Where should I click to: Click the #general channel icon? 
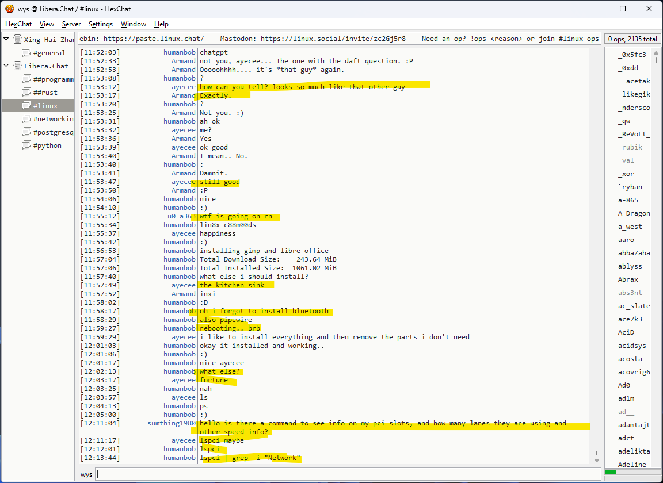26,53
